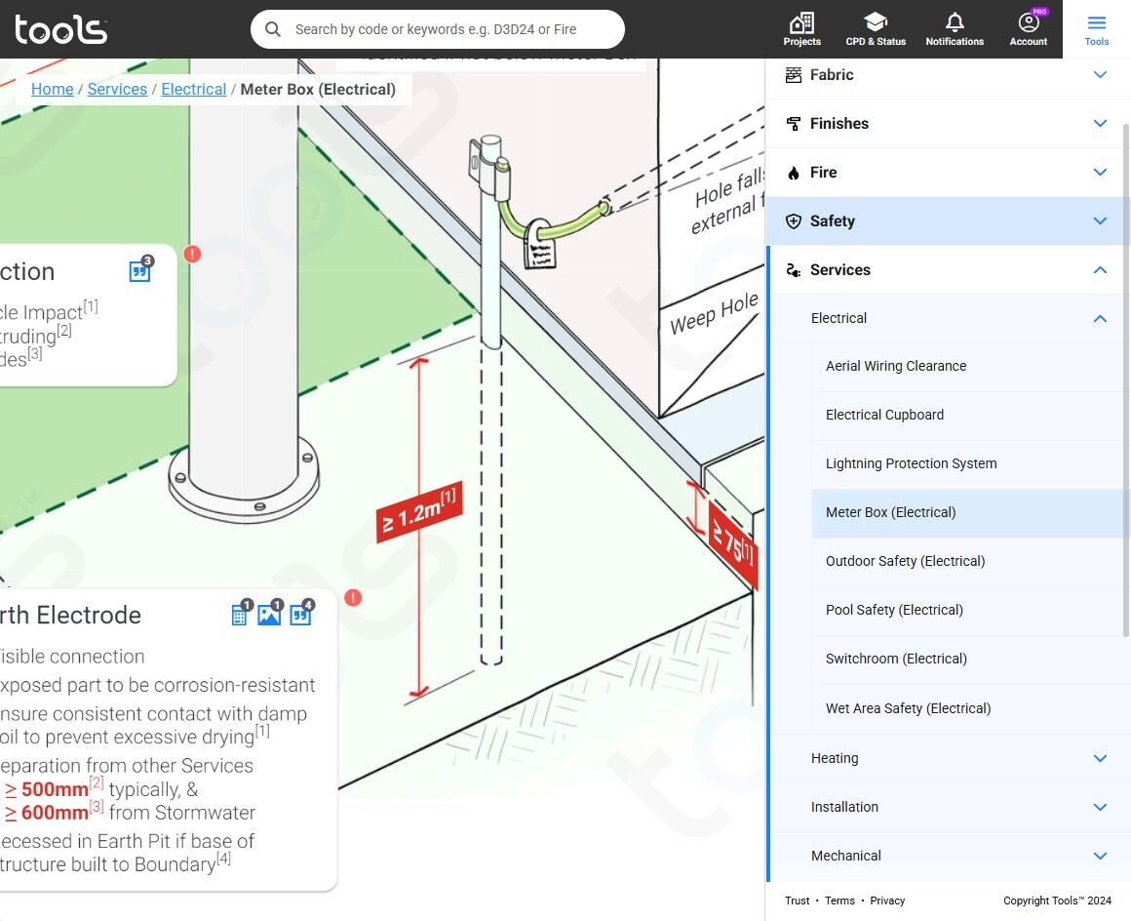Open the Privacy footer link
This screenshot has width=1131, height=921.
[x=887, y=901]
